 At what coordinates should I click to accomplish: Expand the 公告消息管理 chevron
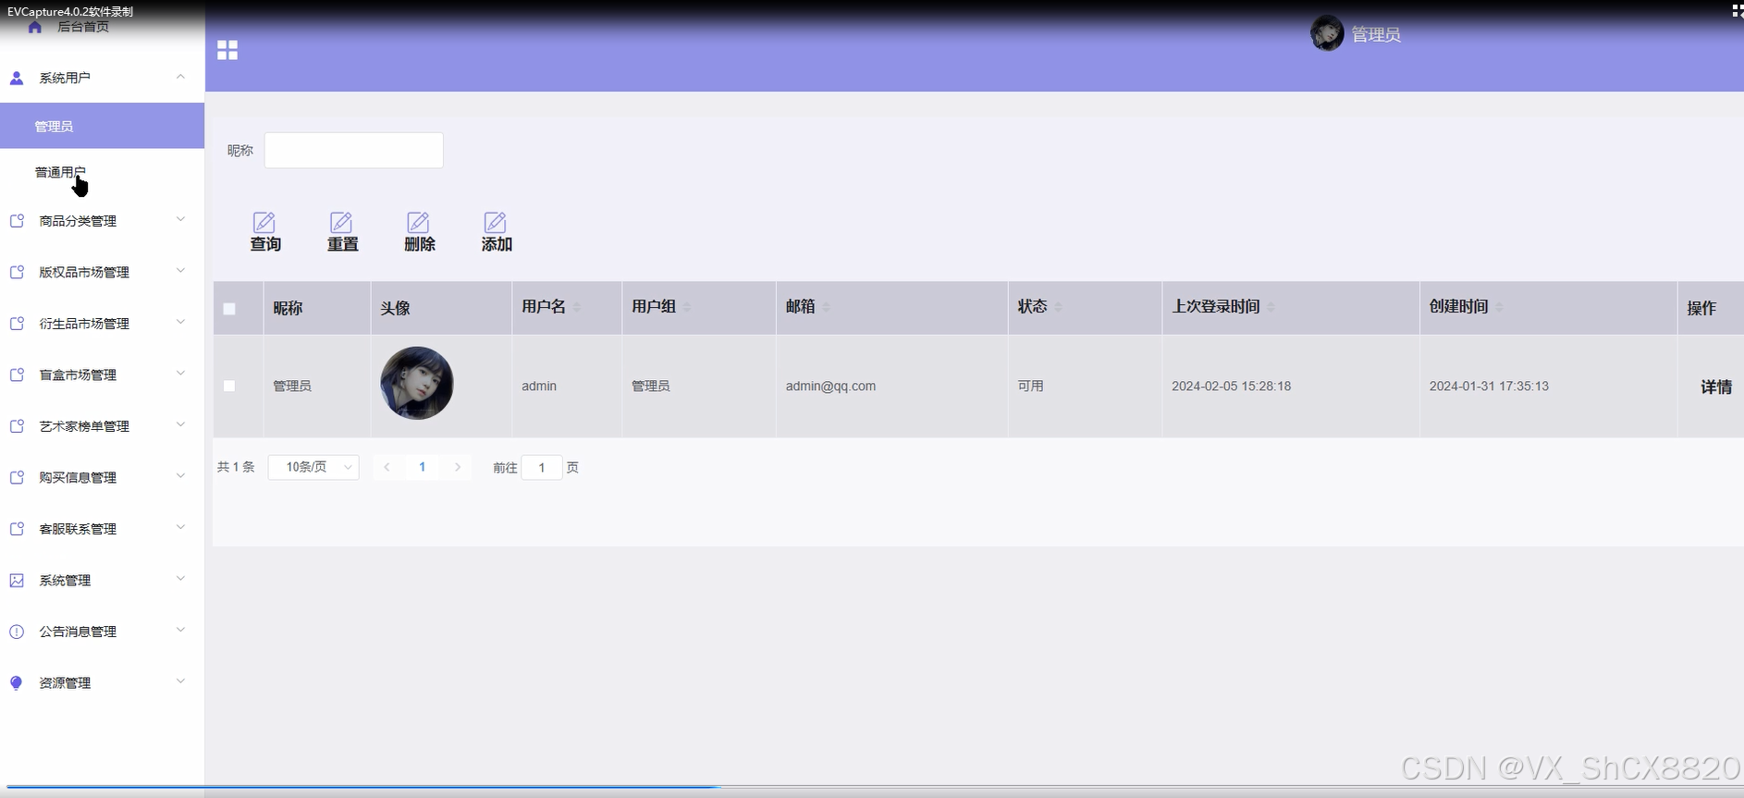(x=180, y=630)
